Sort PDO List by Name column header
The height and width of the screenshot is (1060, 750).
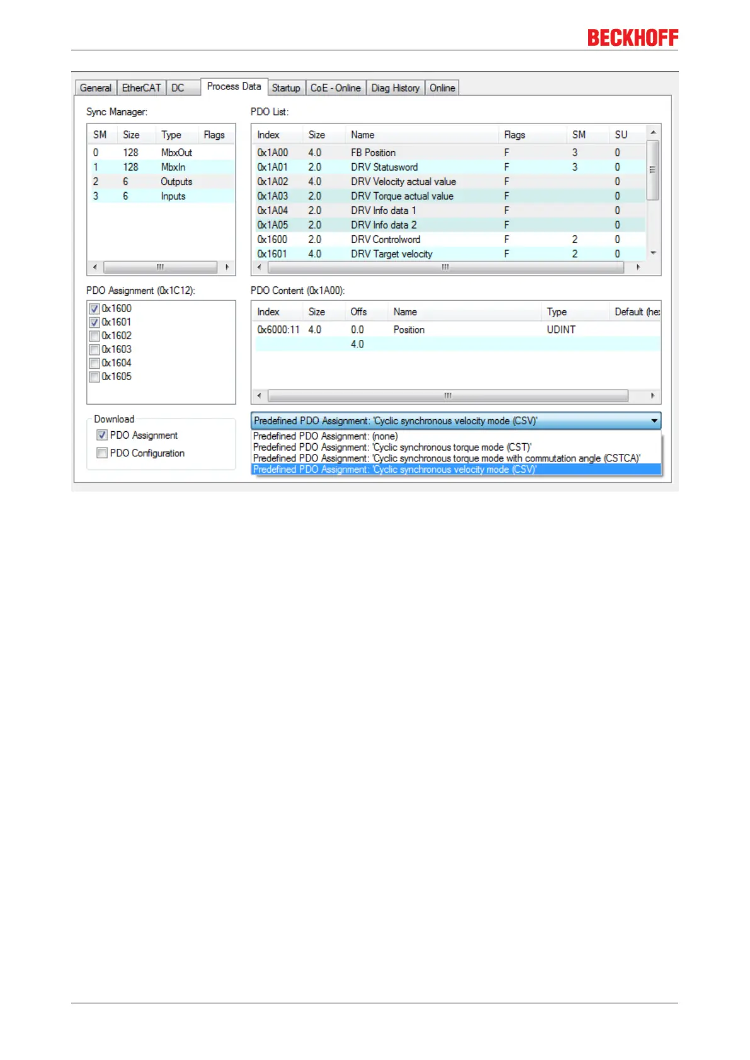coord(422,135)
